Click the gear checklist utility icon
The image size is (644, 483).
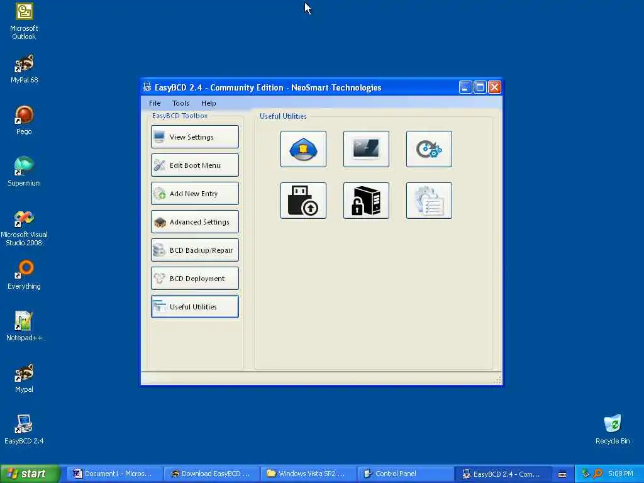[x=429, y=201]
